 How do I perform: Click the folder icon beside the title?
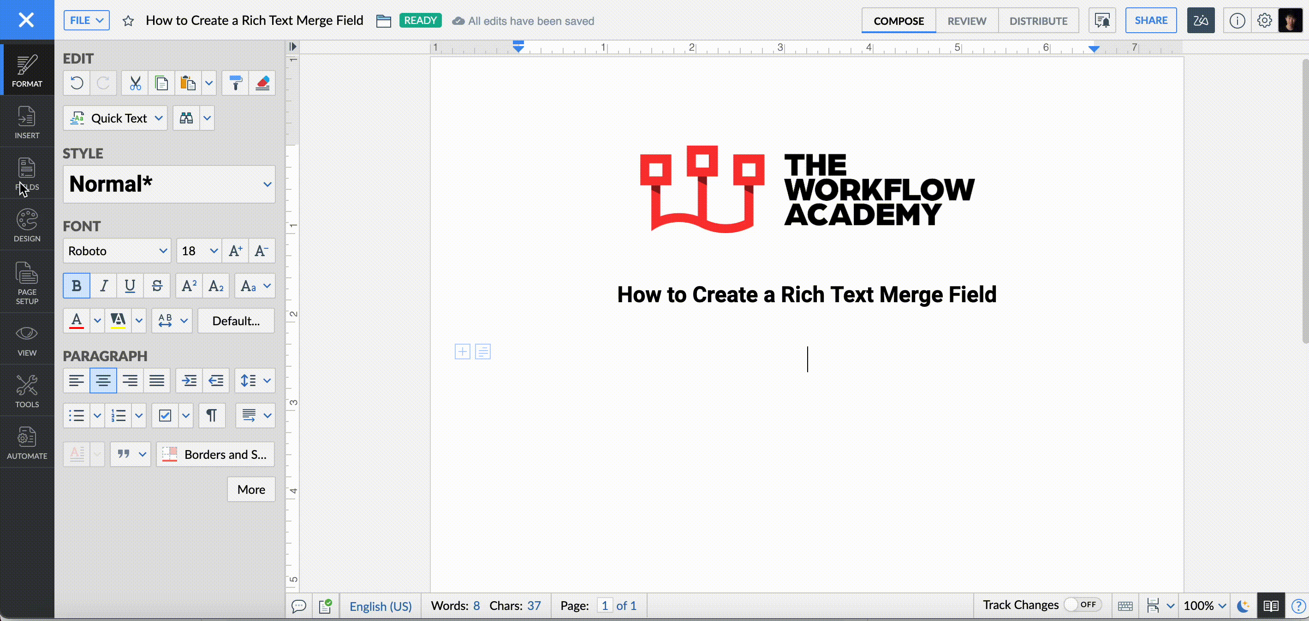coord(384,21)
